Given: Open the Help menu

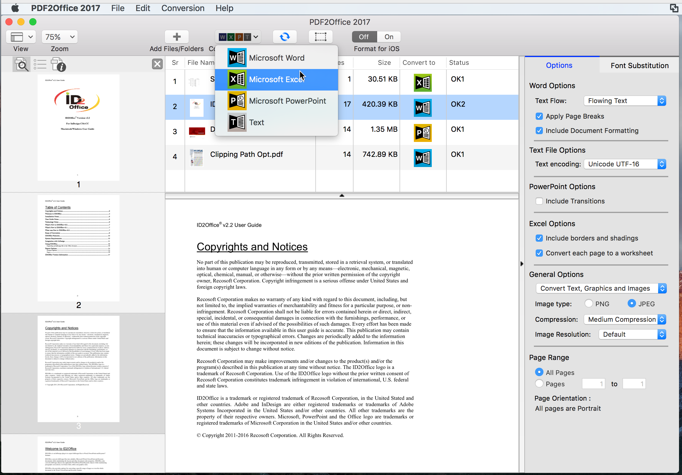Looking at the screenshot, I should coord(224,8).
